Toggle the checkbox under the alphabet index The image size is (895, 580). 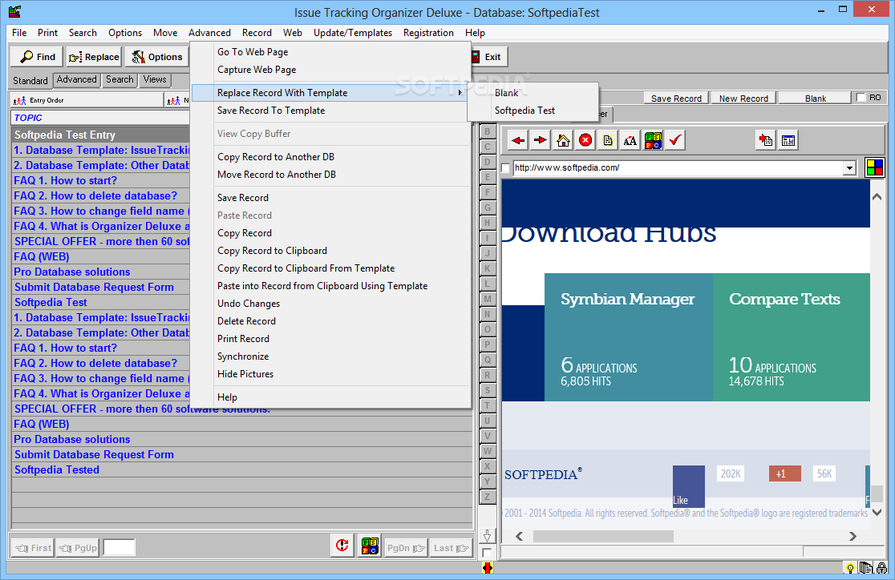pos(487,553)
